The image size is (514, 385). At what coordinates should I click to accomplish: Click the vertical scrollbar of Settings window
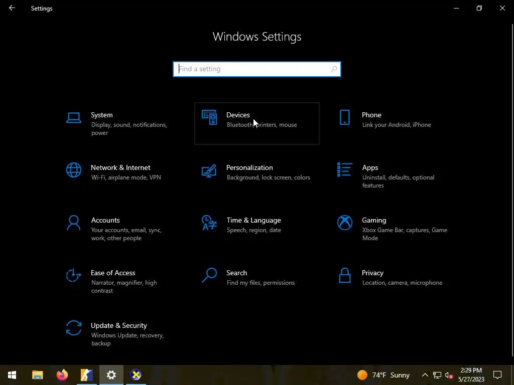click(x=512, y=190)
